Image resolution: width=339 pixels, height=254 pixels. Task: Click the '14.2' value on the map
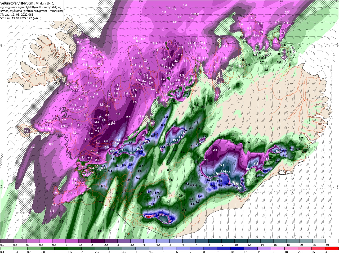(x=132, y=153)
